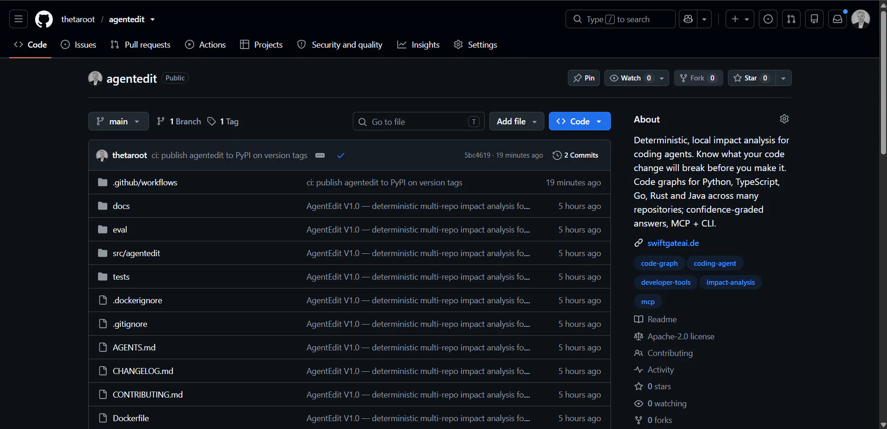Image resolution: width=887 pixels, height=429 pixels.
Task: Open the AGENTS.md file
Action: (x=134, y=348)
